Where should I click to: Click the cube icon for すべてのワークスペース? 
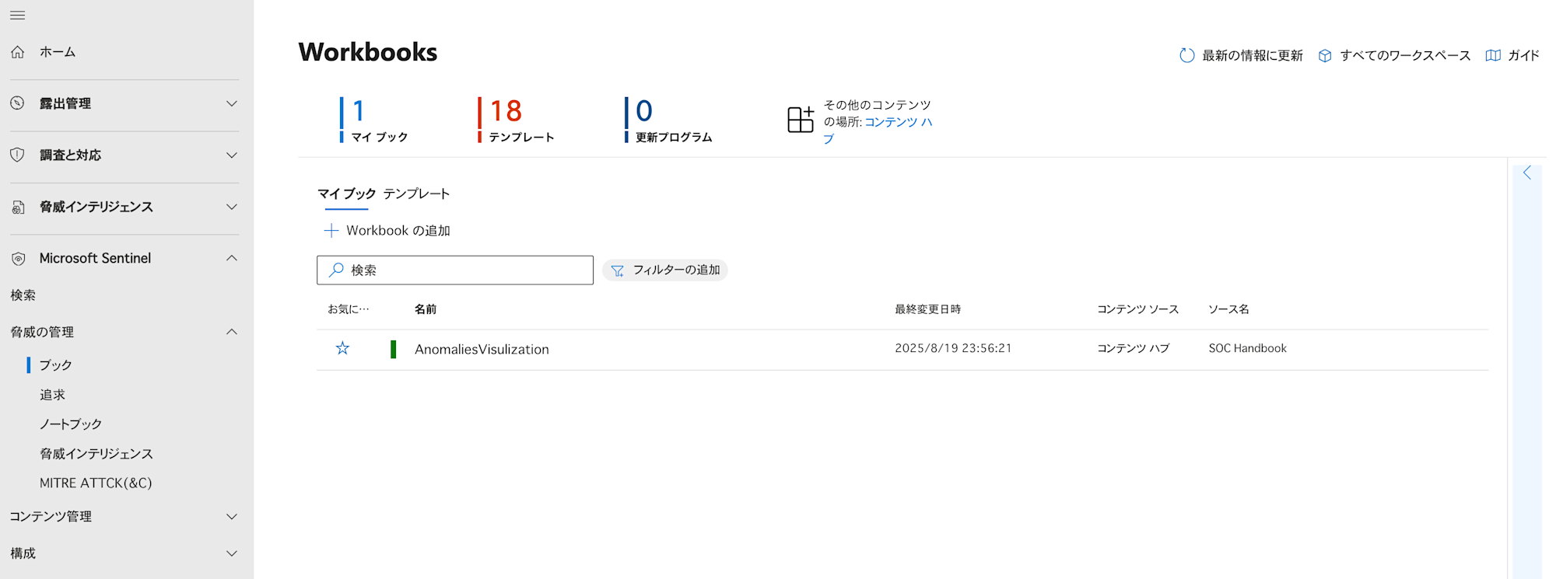point(1325,55)
